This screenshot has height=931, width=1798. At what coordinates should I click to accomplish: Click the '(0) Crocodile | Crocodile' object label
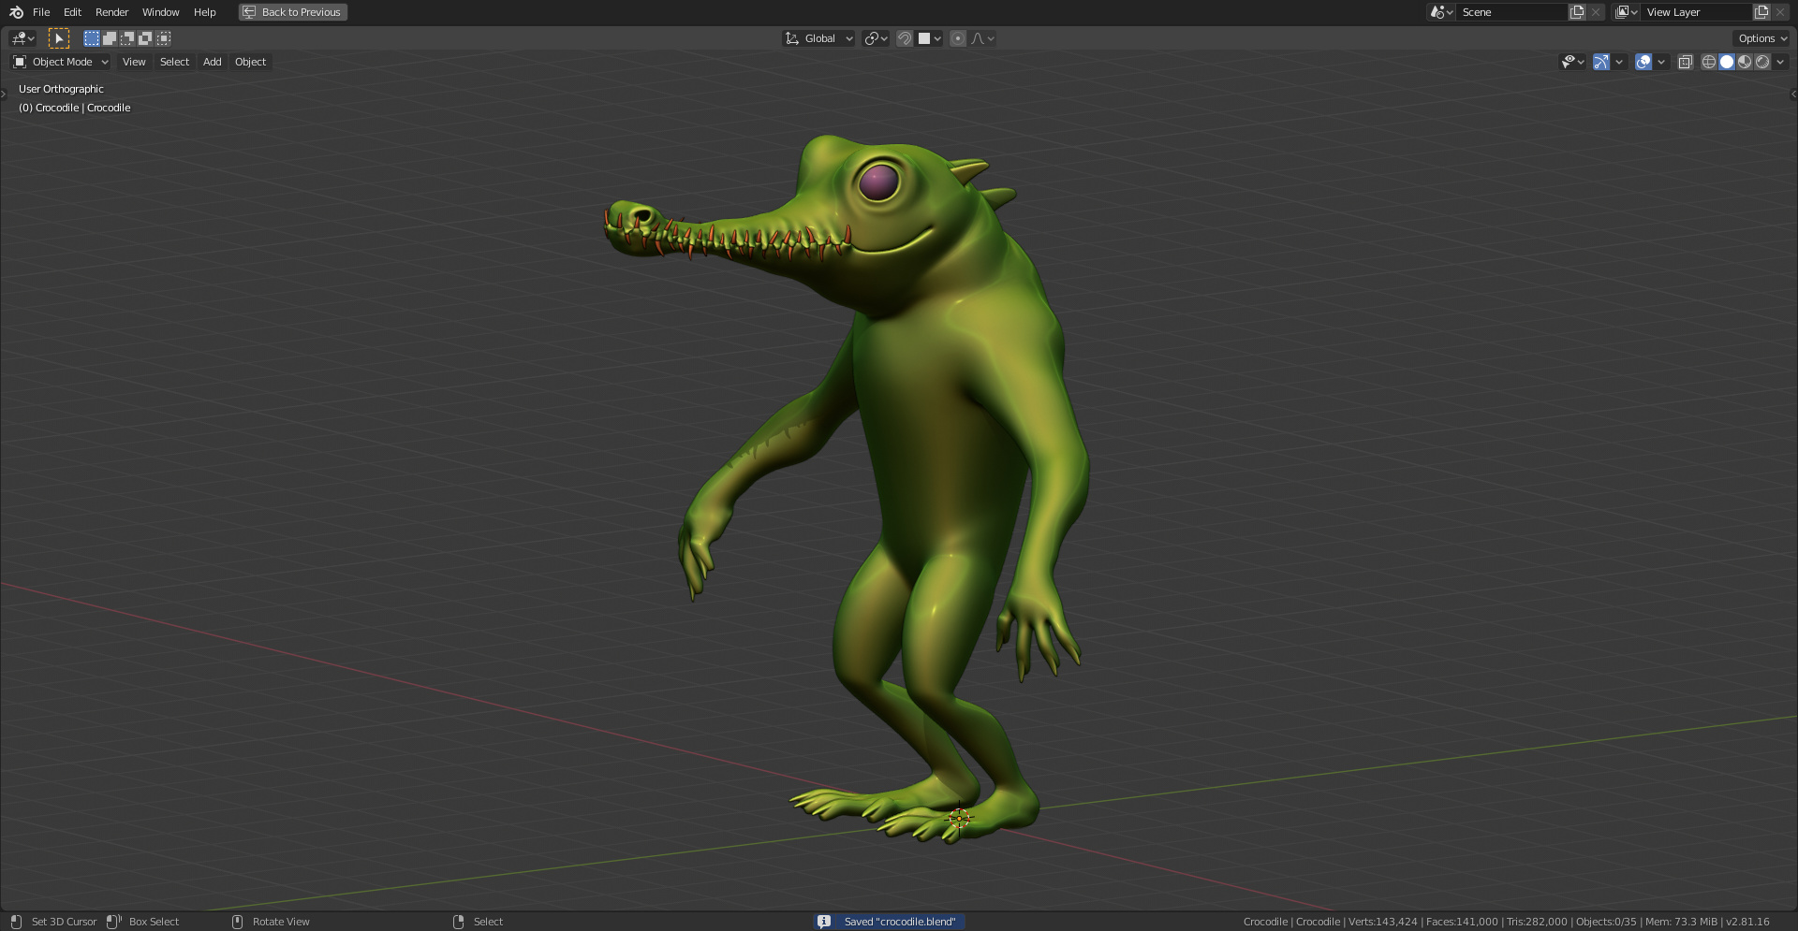click(x=75, y=108)
